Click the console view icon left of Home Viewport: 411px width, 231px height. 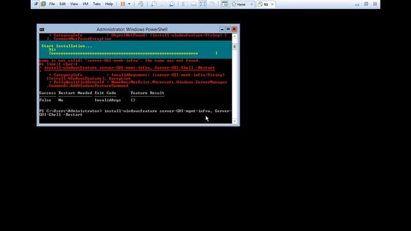click(224, 4)
